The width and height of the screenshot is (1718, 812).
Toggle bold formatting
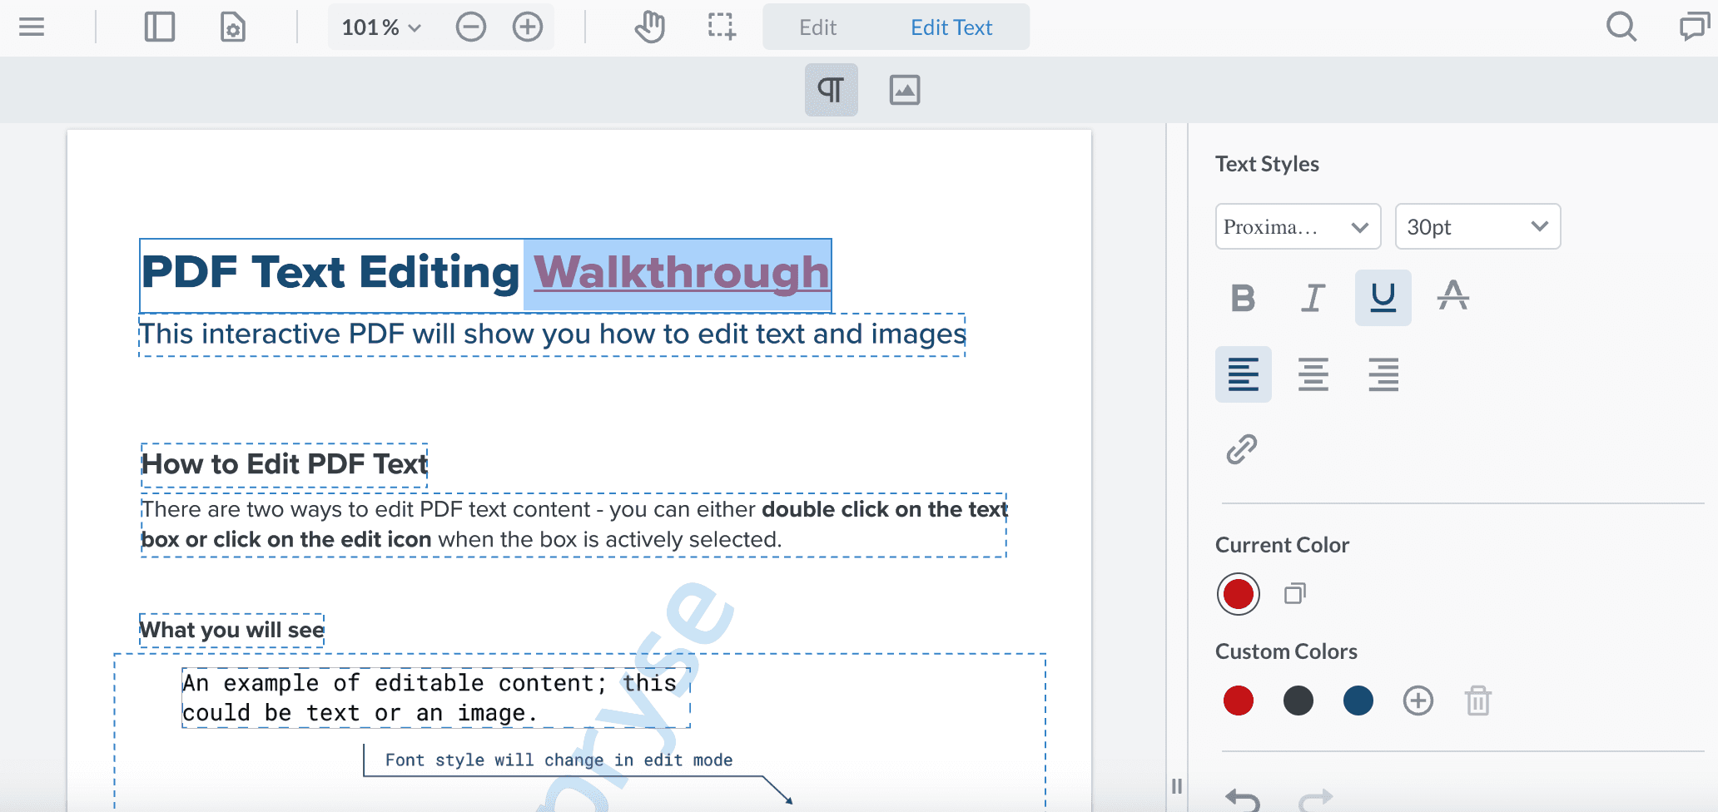point(1243,298)
